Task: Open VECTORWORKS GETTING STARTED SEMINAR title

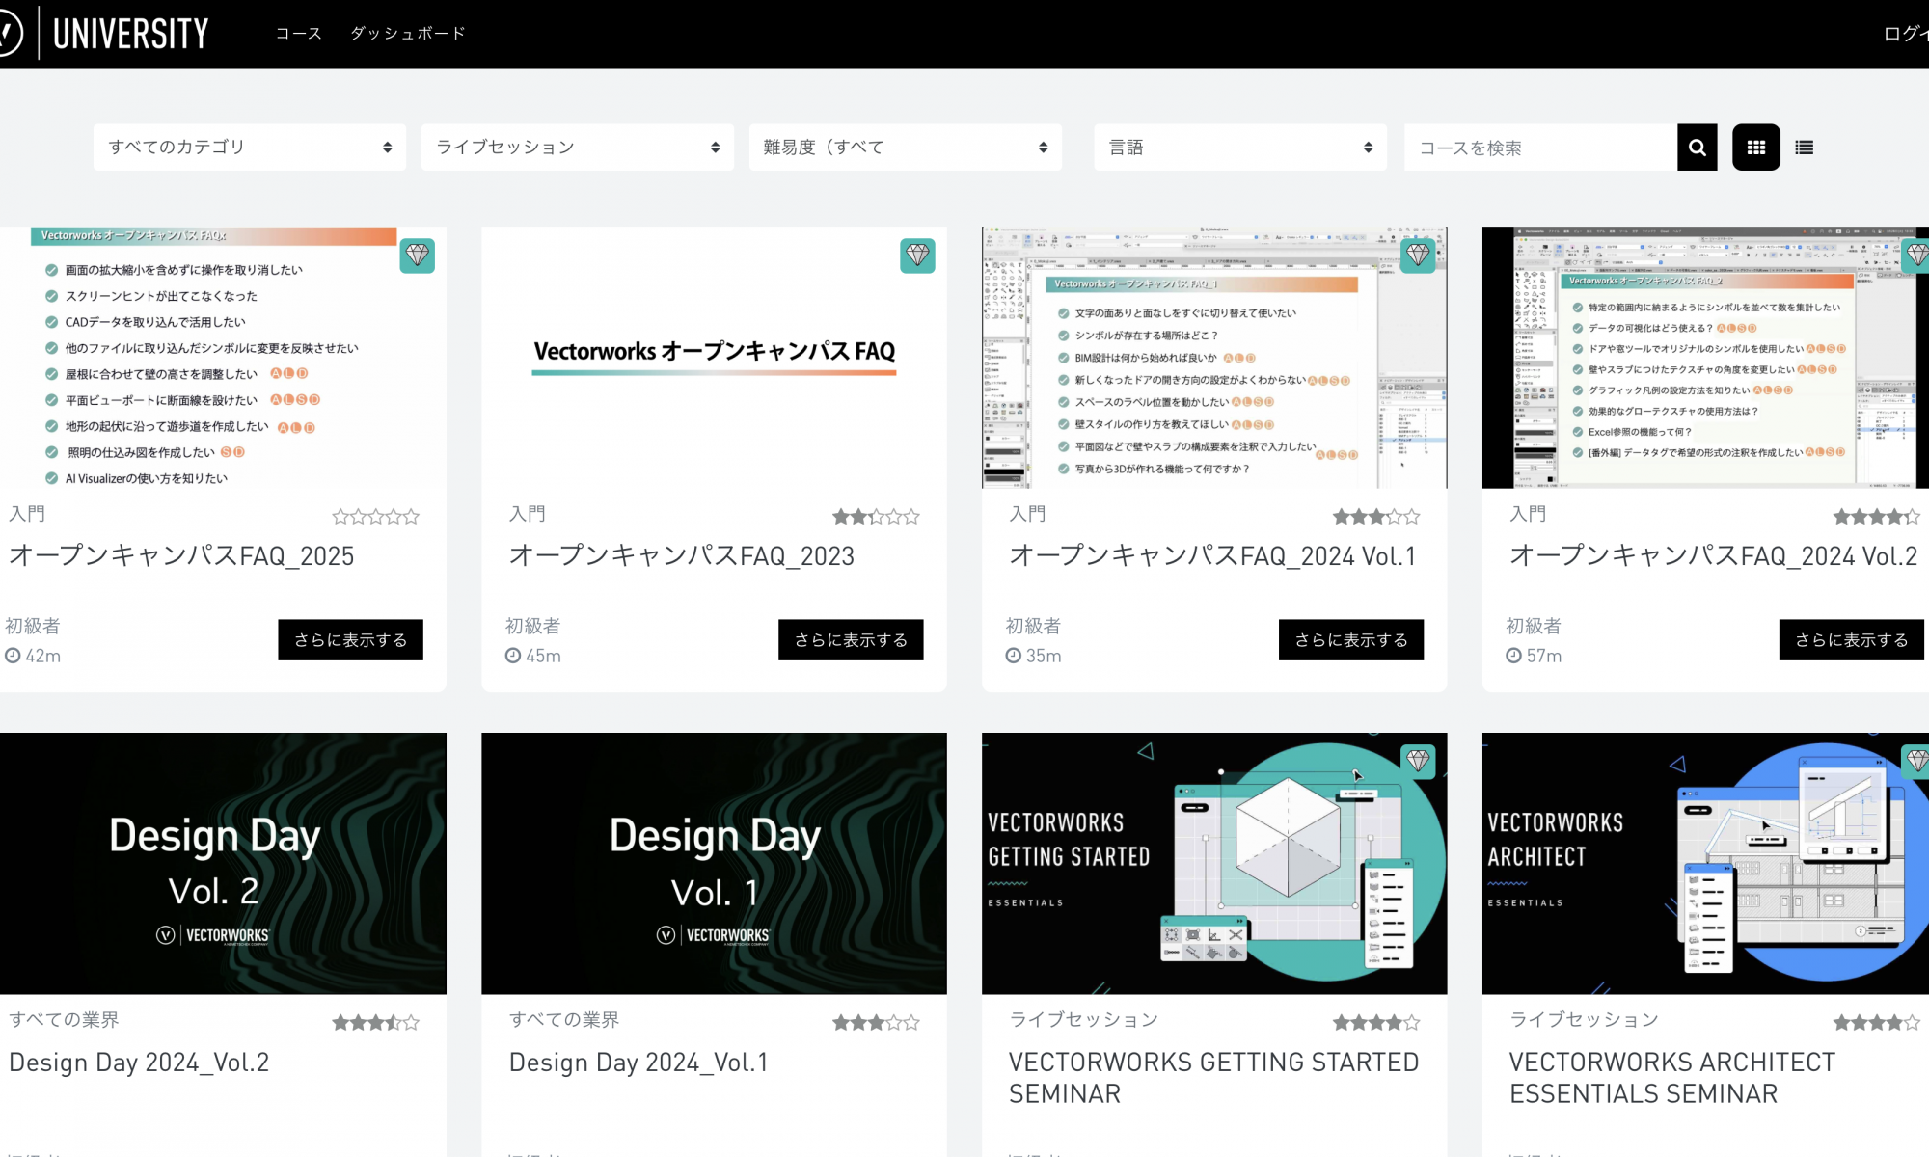Action: coord(1213,1078)
